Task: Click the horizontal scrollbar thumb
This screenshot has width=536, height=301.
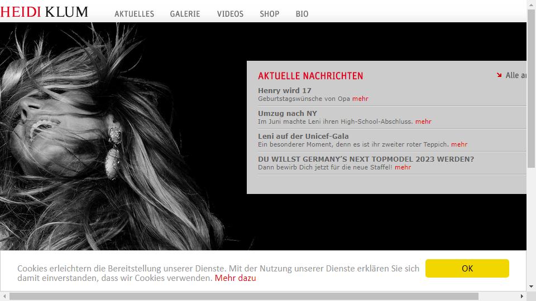Action: [244, 296]
